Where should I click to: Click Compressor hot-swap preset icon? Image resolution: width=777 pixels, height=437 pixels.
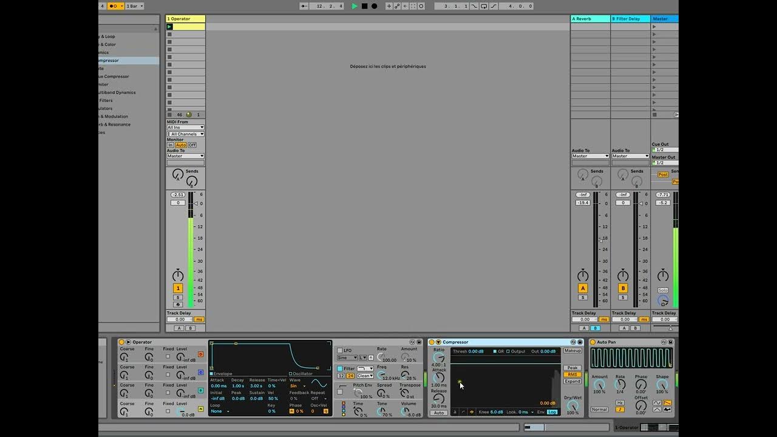[x=572, y=342]
